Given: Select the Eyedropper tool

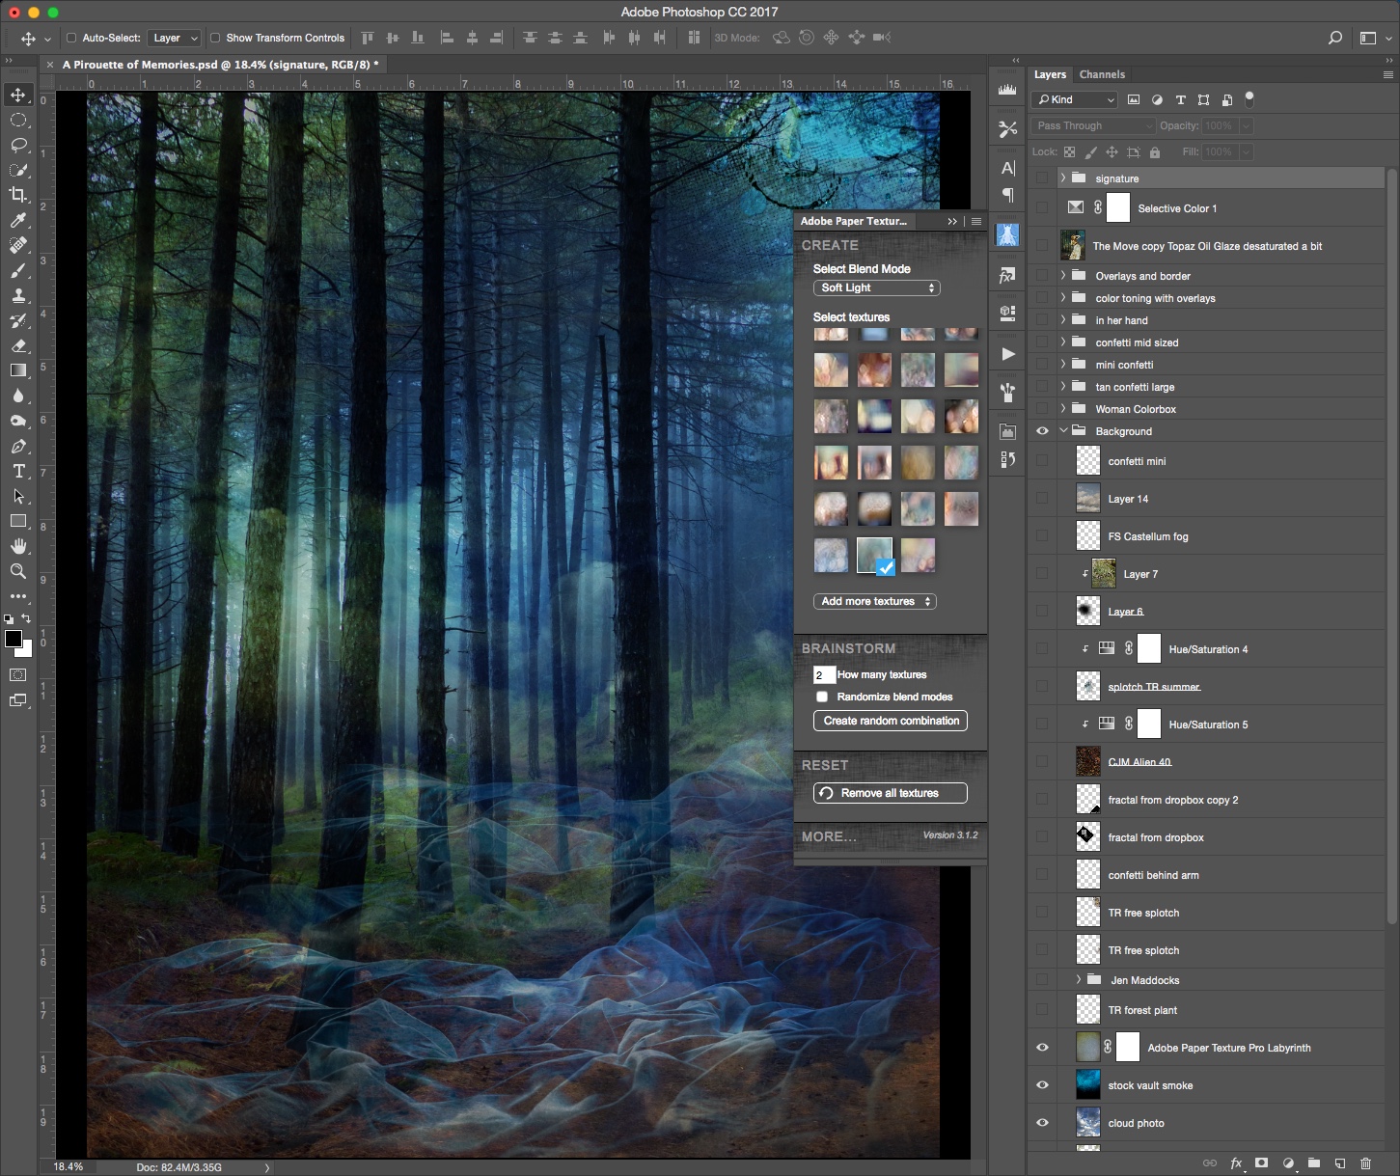Looking at the screenshot, I should click(18, 220).
